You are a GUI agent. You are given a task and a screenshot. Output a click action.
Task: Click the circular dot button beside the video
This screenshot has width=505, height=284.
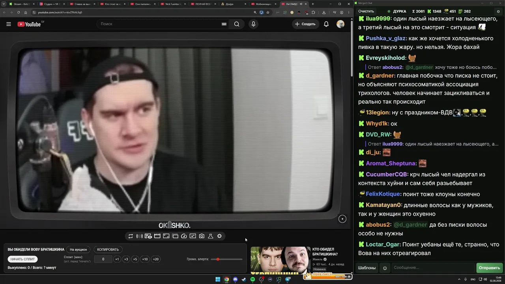(x=342, y=219)
